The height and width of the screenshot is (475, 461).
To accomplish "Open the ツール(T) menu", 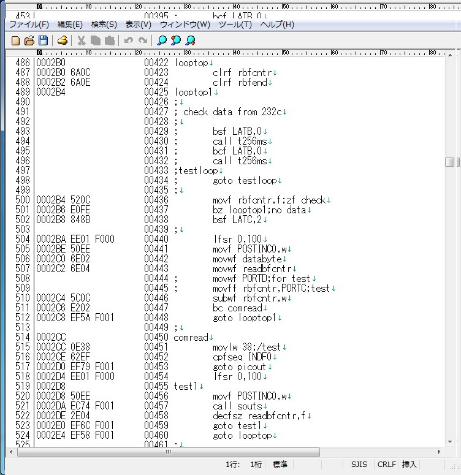I will pyautogui.click(x=235, y=25).
